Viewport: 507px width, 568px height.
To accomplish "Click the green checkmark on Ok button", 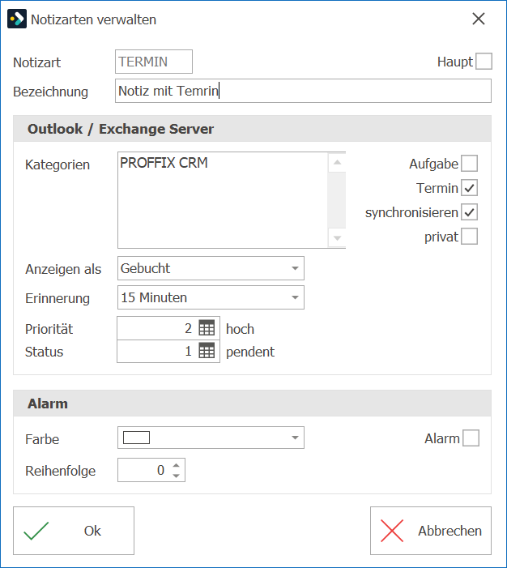I will [x=36, y=531].
